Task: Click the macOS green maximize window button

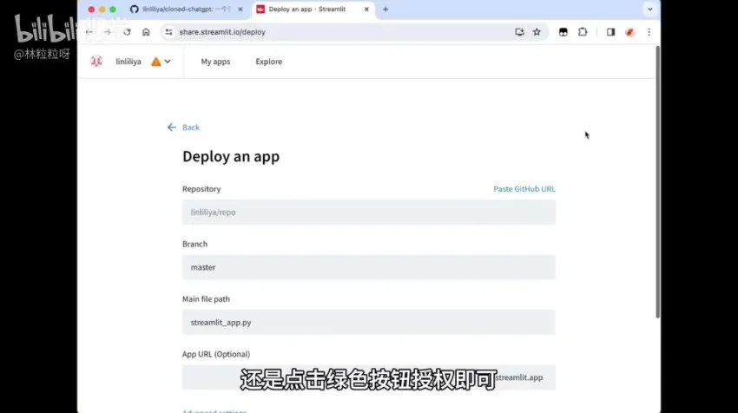Action: click(113, 9)
